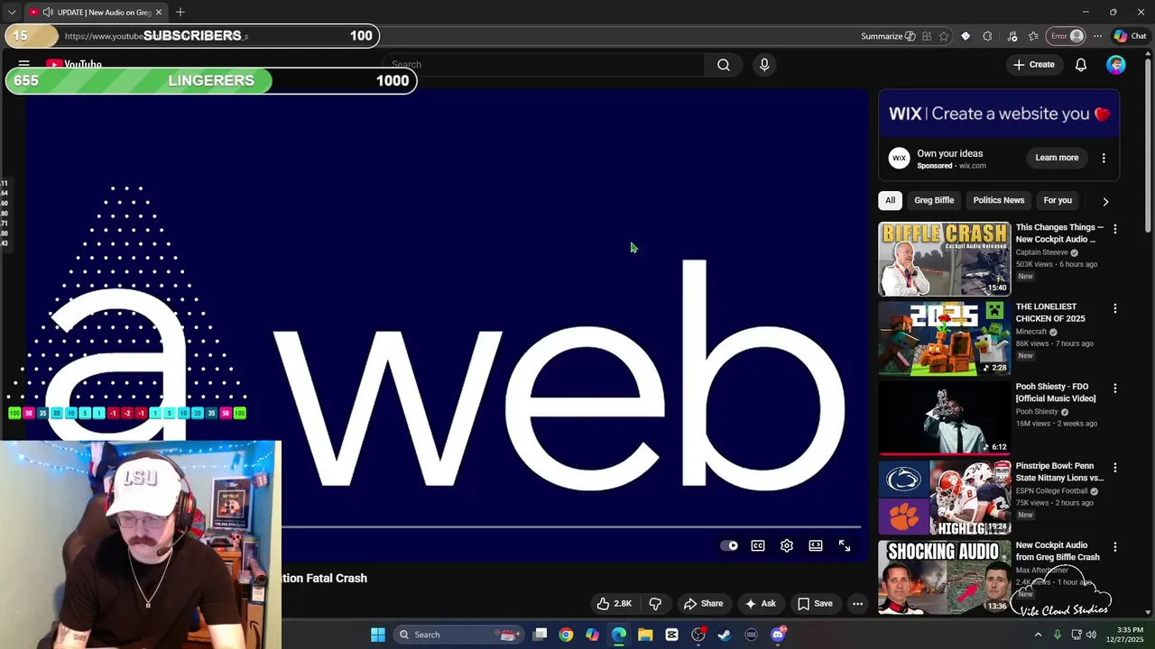
Task: Open menu for Pinstripe Bowl video
Action: [1115, 468]
